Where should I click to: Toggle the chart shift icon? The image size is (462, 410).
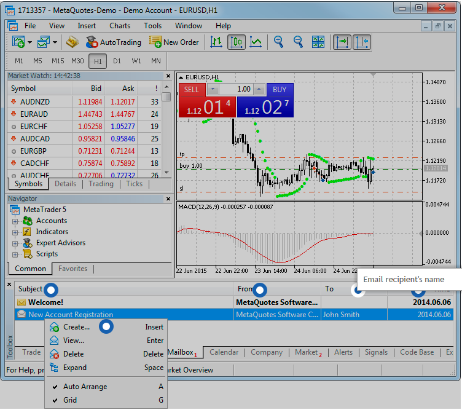click(362, 42)
